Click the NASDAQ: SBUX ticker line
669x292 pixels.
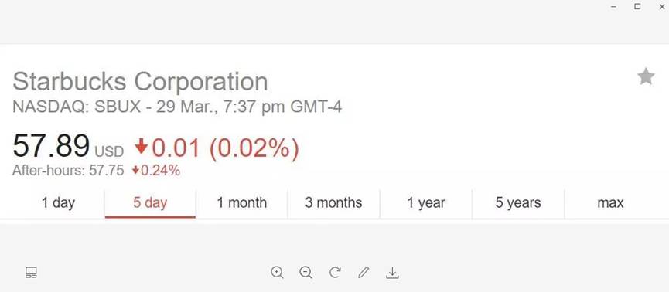[177, 107]
